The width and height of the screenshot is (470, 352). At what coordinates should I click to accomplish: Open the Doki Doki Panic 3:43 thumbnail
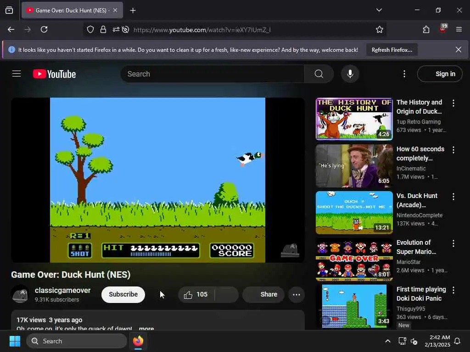pyautogui.click(x=354, y=306)
